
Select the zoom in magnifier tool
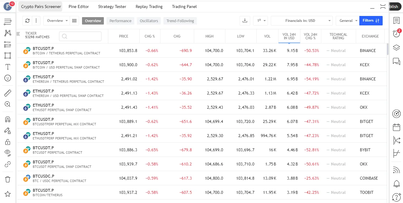[8, 104]
